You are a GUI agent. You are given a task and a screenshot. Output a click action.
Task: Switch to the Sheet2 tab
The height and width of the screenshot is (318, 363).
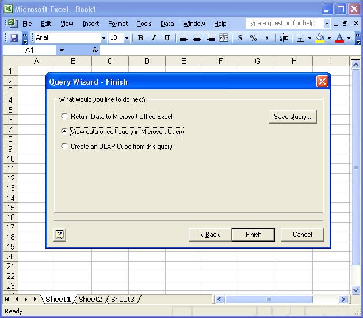[x=90, y=299]
